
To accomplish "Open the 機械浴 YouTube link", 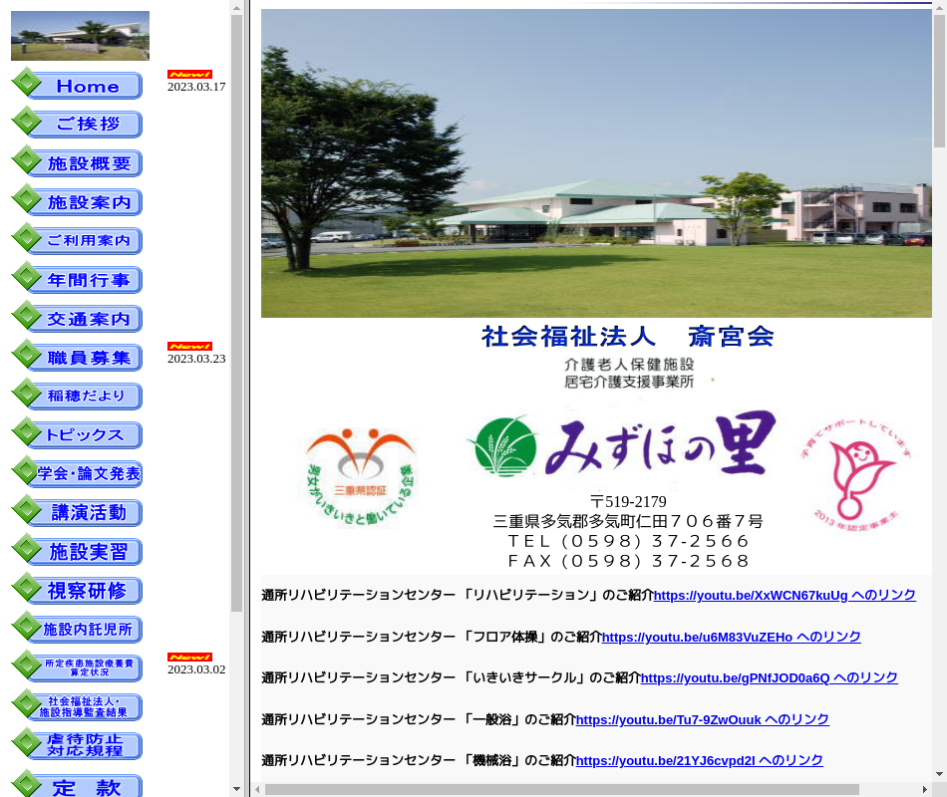I will point(699,760).
